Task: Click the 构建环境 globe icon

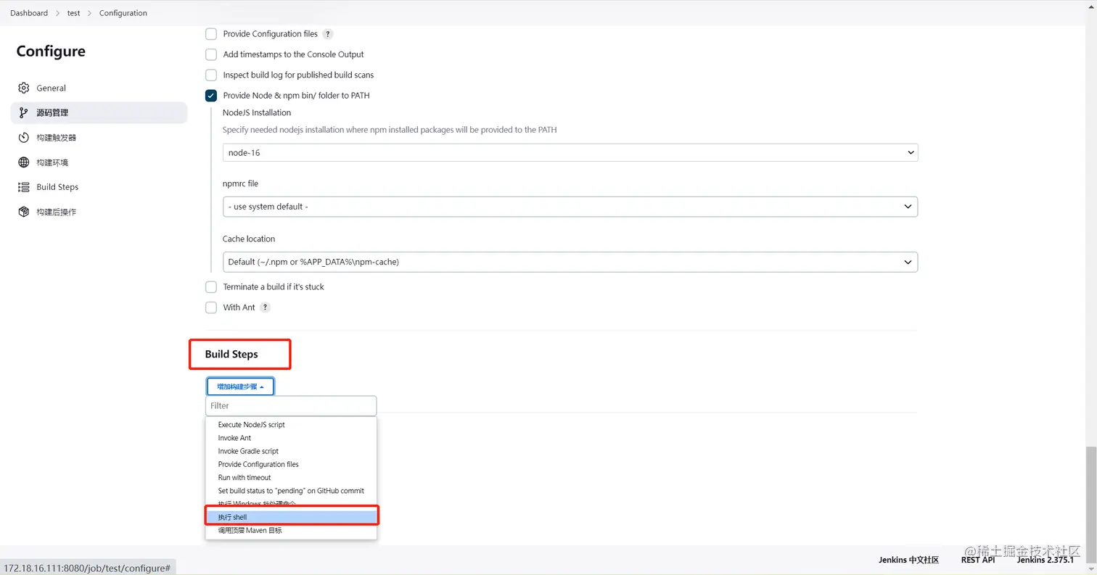Action: pyautogui.click(x=23, y=162)
